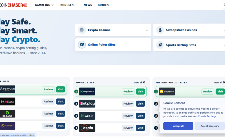Open the Online Poker Sites link
This screenshot has width=225, height=137.
(x=113, y=45)
